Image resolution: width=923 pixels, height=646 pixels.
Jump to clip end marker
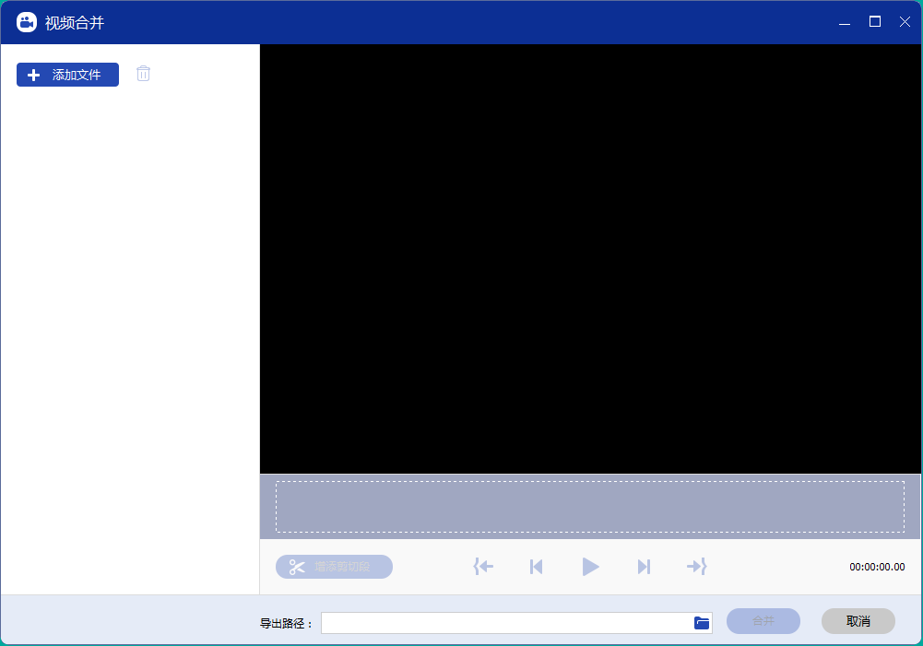pyautogui.click(x=696, y=567)
